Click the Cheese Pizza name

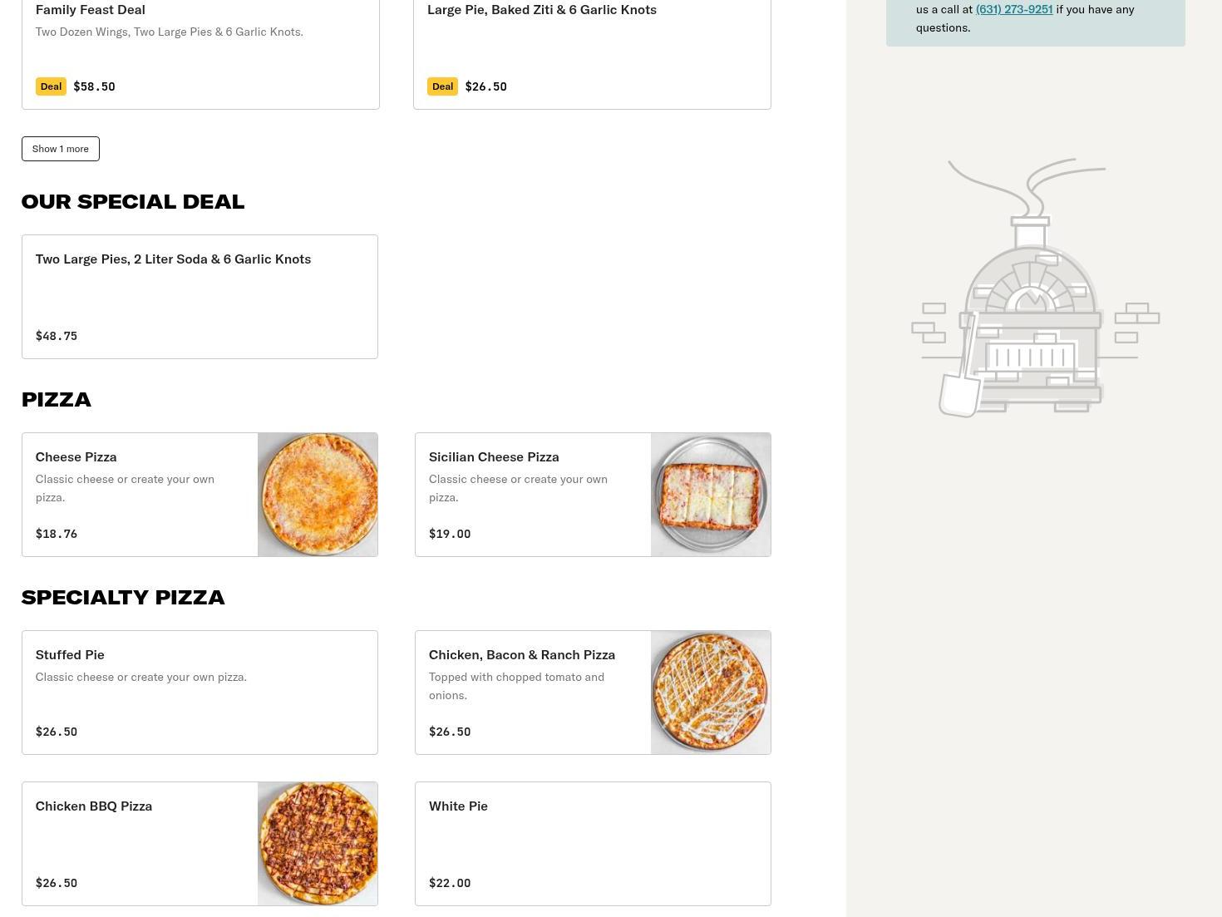tap(76, 456)
